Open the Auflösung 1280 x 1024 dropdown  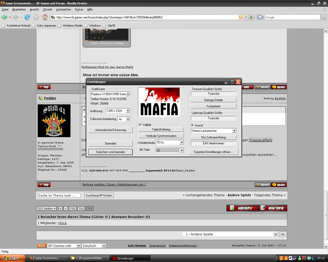118,111
